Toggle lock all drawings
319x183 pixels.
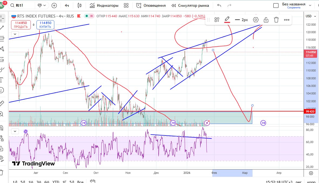coord(1,149)
